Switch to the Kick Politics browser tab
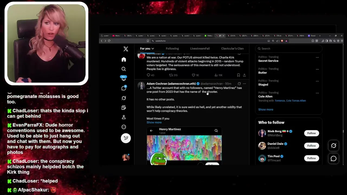The height and width of the screenshot is (195, 347). coord(209,36)
